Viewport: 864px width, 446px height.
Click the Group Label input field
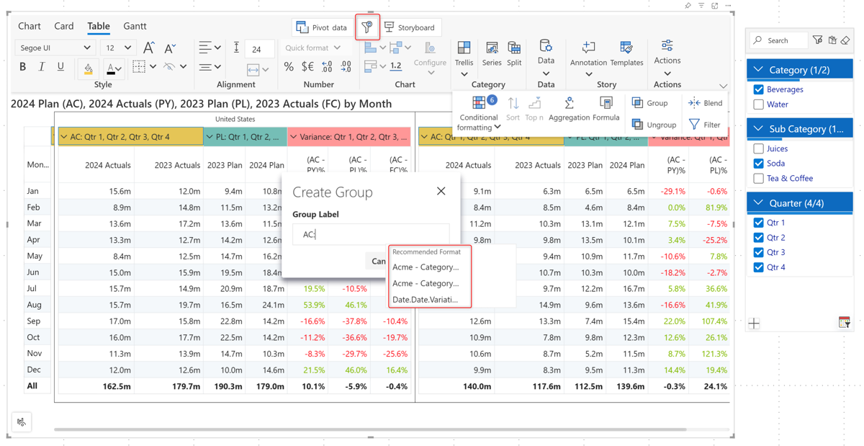(x=370, y=234)
